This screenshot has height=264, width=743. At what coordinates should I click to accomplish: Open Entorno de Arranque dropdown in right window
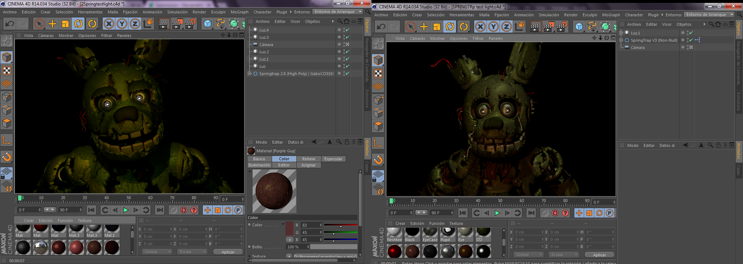pos(709,15)
